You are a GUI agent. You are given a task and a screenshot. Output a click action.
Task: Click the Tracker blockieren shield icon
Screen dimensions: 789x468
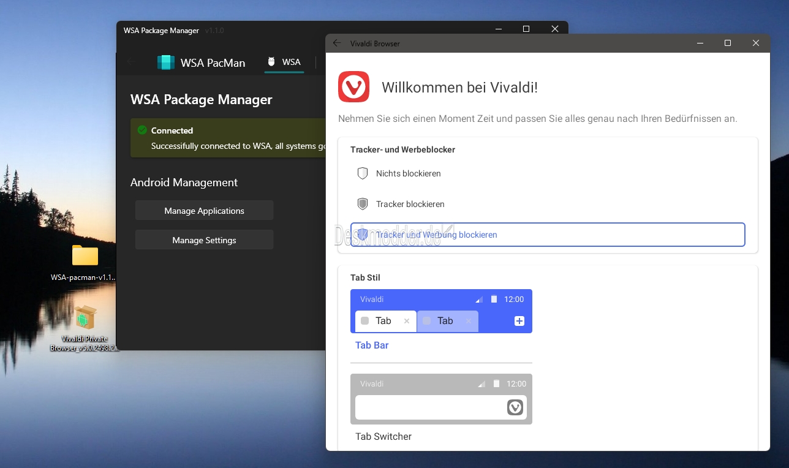(363, 204)
